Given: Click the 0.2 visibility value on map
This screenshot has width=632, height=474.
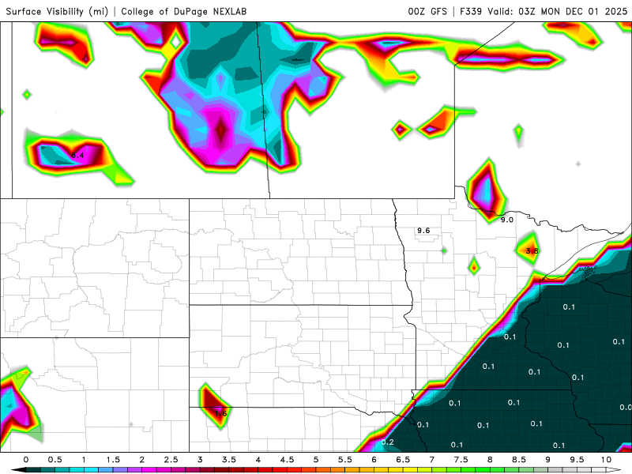Looking at the screenshot, I should point(387,442).
